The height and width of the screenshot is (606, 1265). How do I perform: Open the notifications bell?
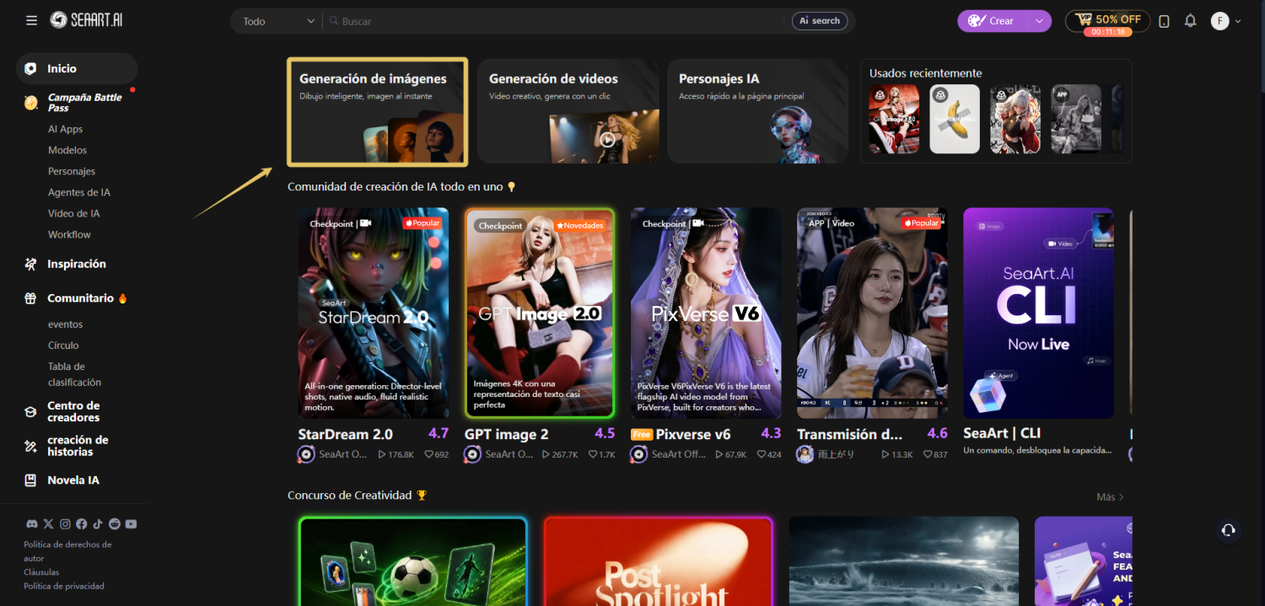tap(1191, 21)
